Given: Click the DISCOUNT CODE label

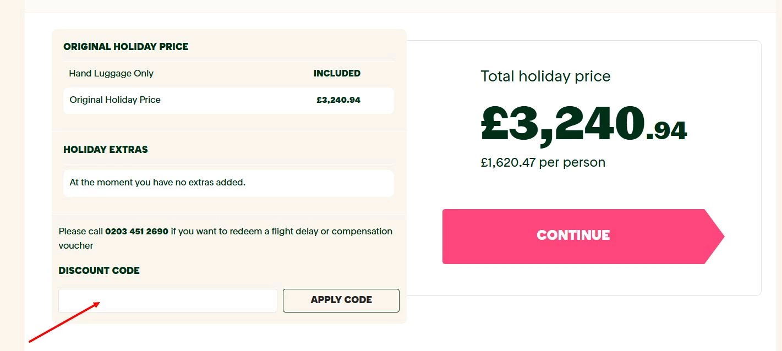Looking at the screenshot, I should coord(99,271).
